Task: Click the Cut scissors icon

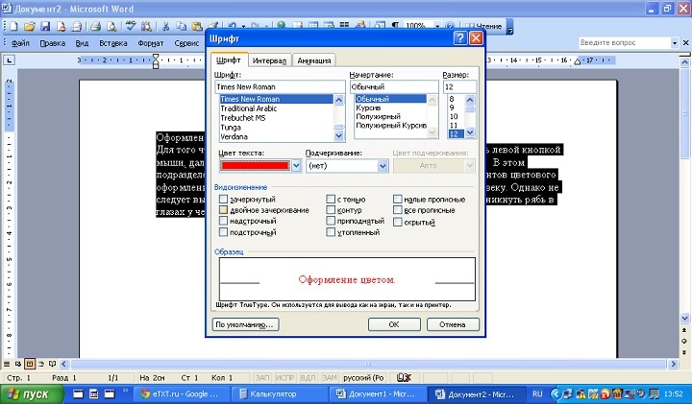Action: click(x=165, y=27)
